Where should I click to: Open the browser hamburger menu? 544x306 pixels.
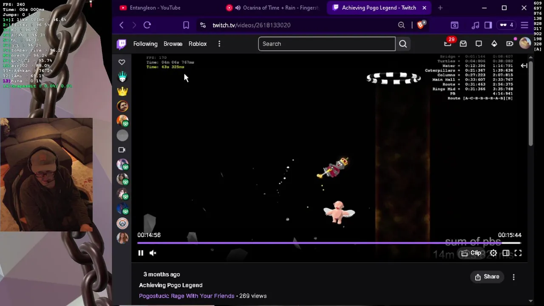click(x=524, y=25)
